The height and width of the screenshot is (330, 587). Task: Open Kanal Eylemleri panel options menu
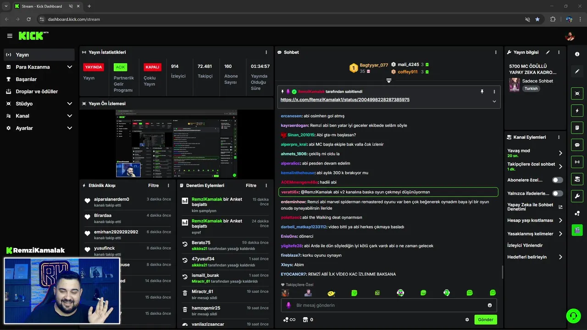[x=559, y=137]
